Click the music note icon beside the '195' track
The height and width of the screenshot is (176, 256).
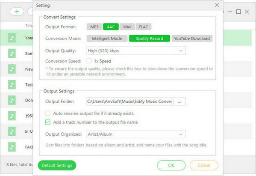coord(12,116)
